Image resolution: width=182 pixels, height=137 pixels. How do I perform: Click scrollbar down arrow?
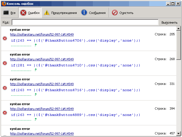pyautogui.click(x=179, y=133)
